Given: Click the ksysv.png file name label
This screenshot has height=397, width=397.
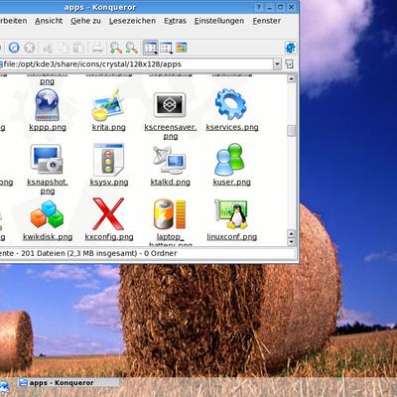Looking at the screenshot, I should click(109, 183).
